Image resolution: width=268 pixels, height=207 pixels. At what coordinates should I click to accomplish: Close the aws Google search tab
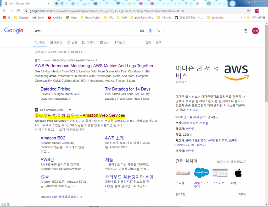(x=48, y=3)
